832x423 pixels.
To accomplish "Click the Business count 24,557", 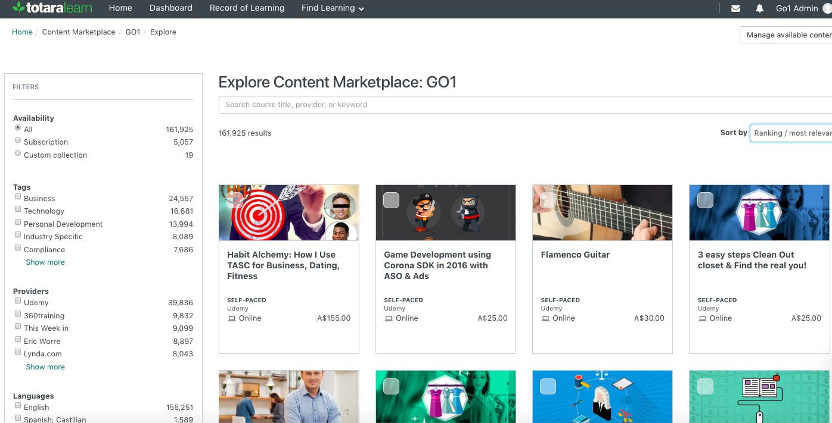I will coord(181,199).
